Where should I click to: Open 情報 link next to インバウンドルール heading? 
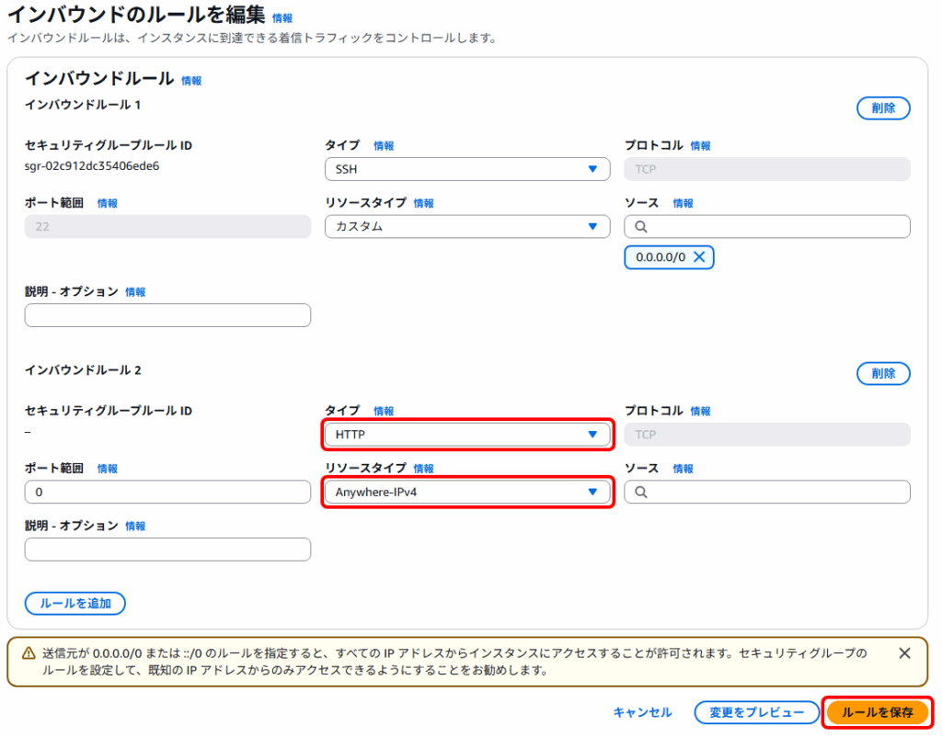pyautogui.click(x=191, y=81)
